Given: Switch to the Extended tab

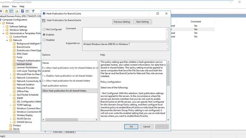Looking at the screenshot, I should pos(58,132).
